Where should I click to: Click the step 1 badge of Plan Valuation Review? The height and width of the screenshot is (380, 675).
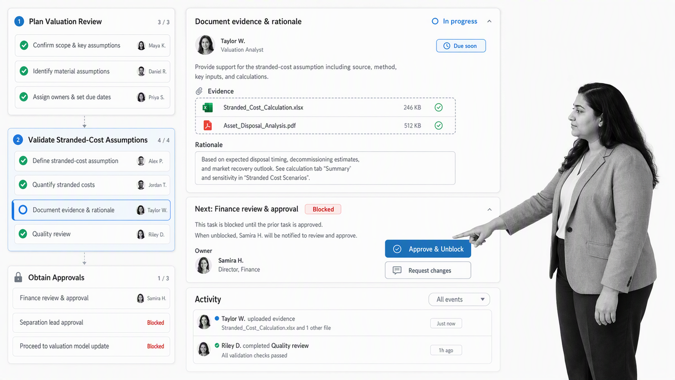pos(19,22)
